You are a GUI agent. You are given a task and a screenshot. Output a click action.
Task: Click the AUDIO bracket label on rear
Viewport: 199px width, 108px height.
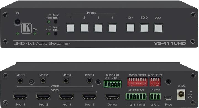(x=55, y=86)
